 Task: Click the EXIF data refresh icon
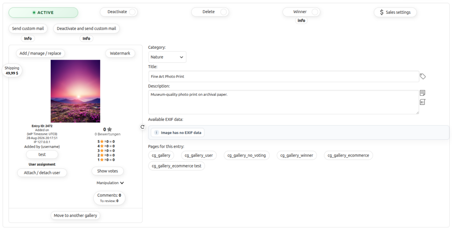pyautogui.click(x=143, y=127)
